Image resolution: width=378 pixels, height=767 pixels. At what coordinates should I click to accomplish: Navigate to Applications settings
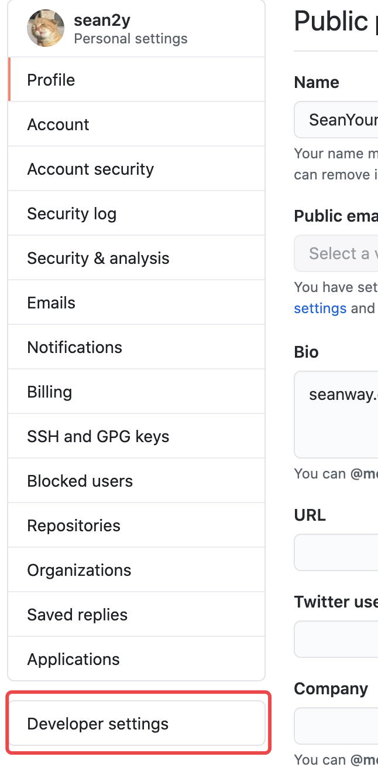[73, 659]
